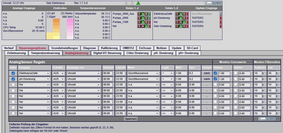The height and width of the screenshot is (133, 283).
Task: Switch Pumpe_1300 relay to O (off)
Action: [146, 22]
